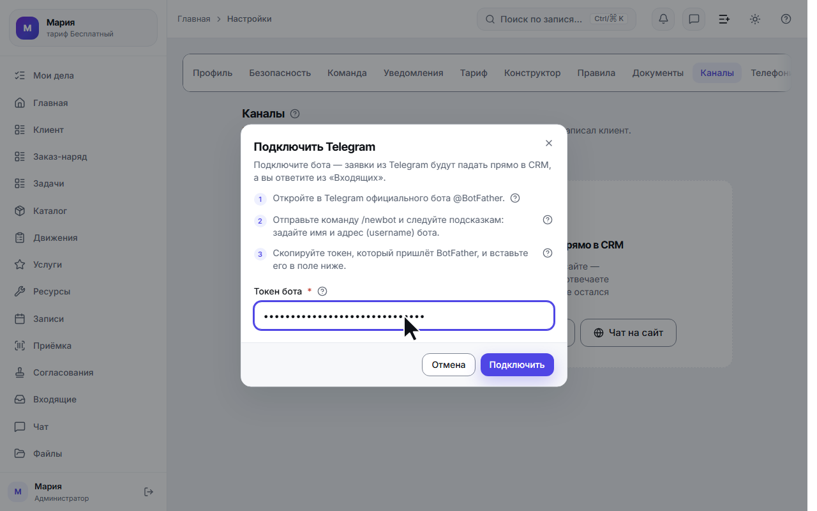Open Входящие in sidebar

click(83, 399)
